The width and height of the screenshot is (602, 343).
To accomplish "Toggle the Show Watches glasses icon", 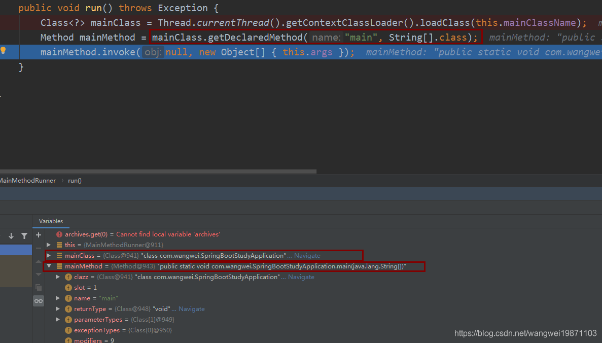I will tap(39, 301).
